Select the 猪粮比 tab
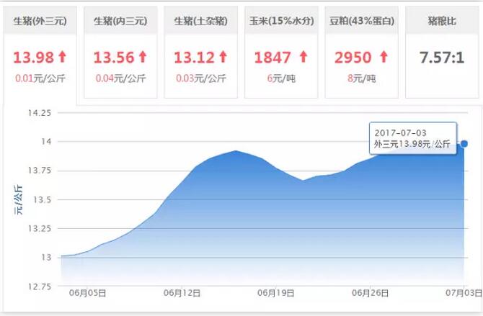 pos(440,21)
